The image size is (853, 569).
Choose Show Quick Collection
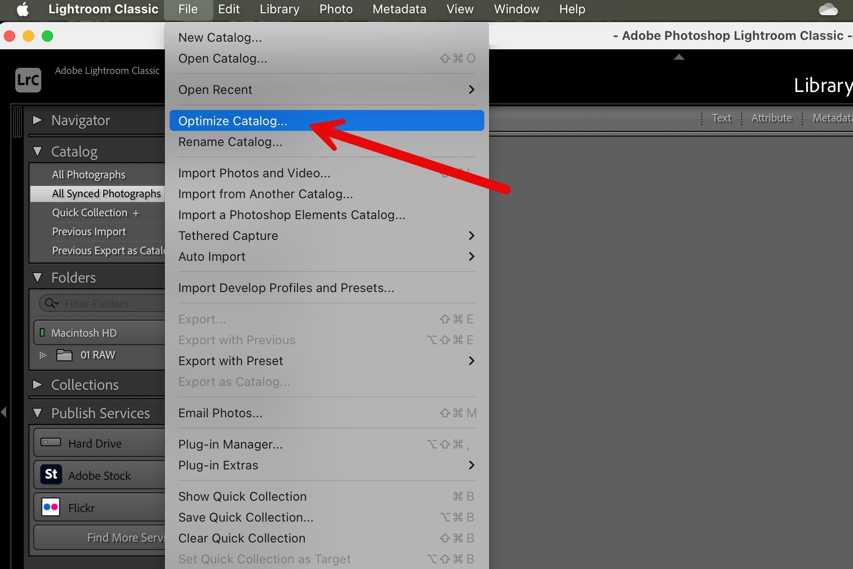[327, 496]
